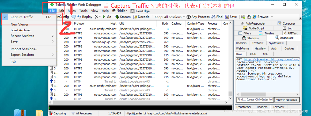The image size is (311, 116).
Task: Switch to the Cookies inspector tab
Action: coord(289,48)
